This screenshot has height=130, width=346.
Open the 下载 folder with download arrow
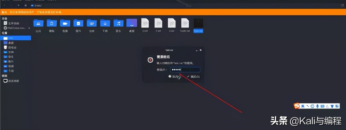point(105,26)
